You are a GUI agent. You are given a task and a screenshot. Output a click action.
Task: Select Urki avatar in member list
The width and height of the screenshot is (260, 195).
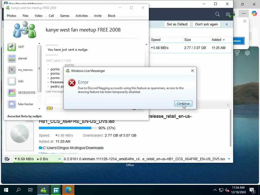[12, 81]
